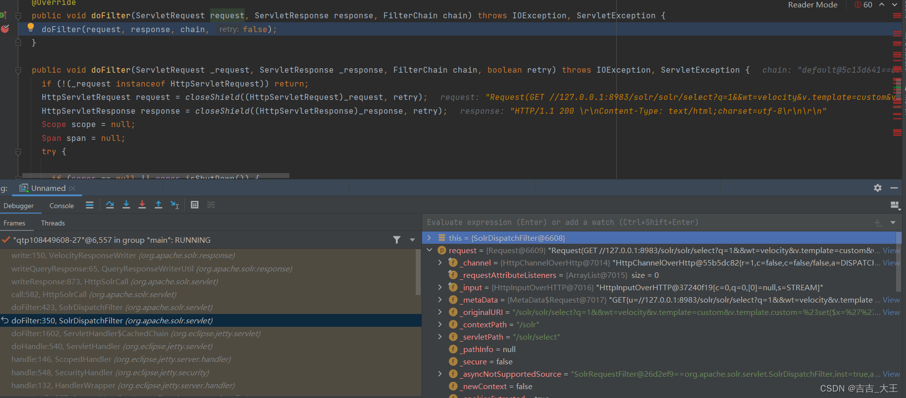The width and height of the screenshot is (906, 398).
Task: Click View link for the _originalURI field
Action: point(891,312)
